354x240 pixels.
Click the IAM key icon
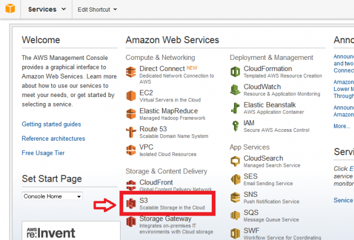pyautogui.click(x=235, y=126)
